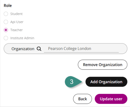
Task: Click the Role section heading
Action: tap(8, 5)
